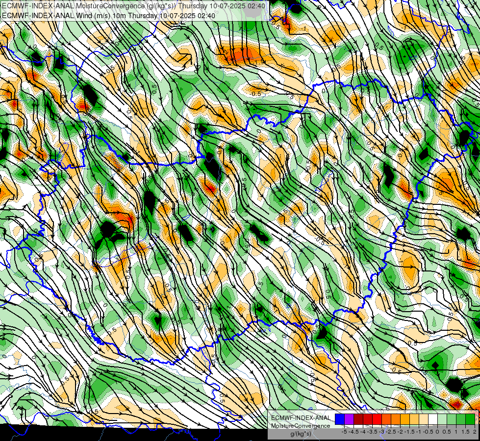Click the -4.5 tick label in the legend
This screenshot has width=480, height=441.
(353, 432)
